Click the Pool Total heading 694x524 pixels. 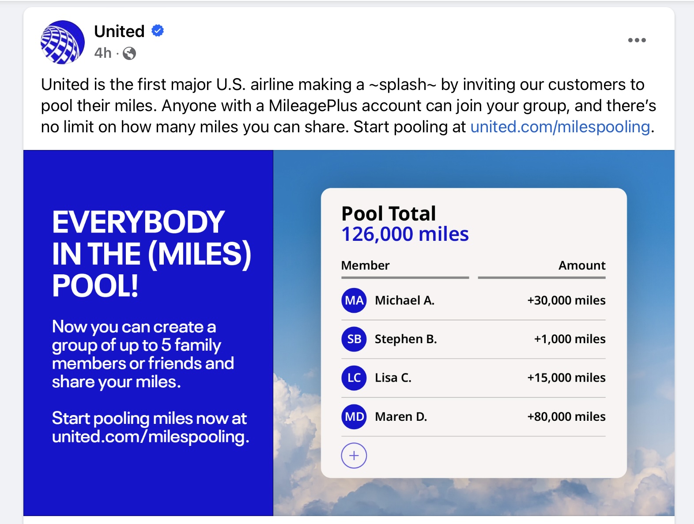pyautogui.click(x=388, y=213)
